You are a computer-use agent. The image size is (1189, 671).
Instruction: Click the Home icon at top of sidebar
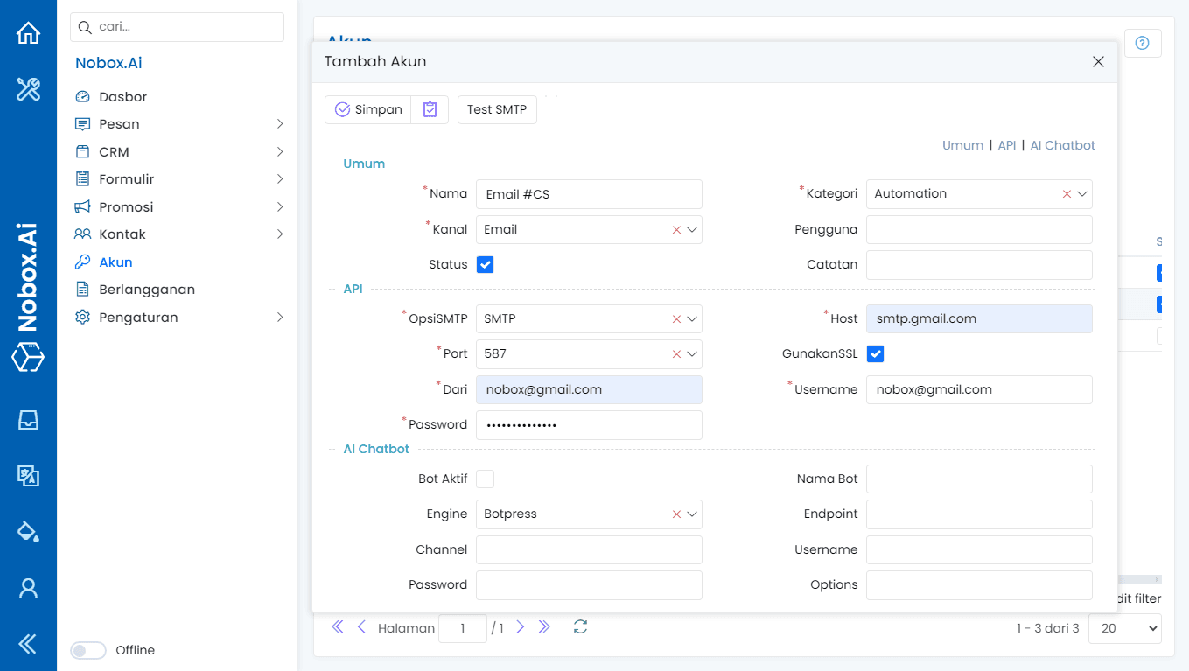[x=29, y=31]
